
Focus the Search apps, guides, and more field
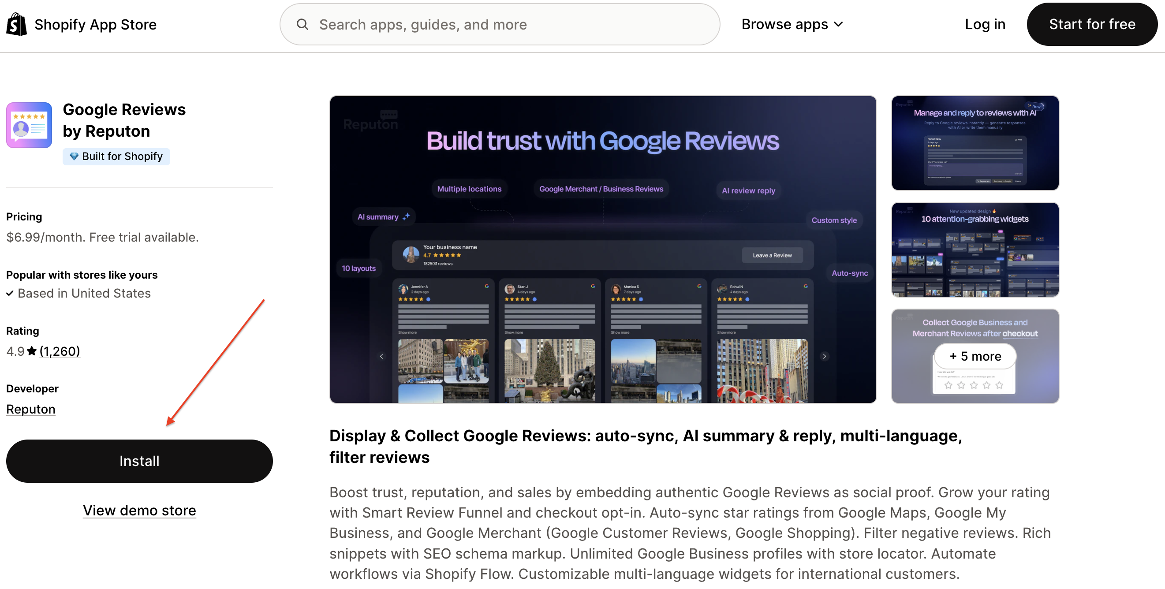pyautogui.click(x=499, y=24)
